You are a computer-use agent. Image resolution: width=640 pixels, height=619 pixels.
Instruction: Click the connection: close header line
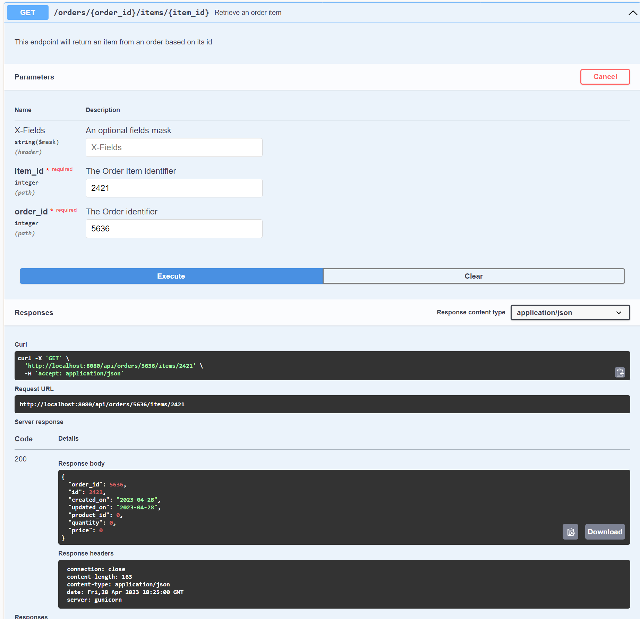pos(96,569)
